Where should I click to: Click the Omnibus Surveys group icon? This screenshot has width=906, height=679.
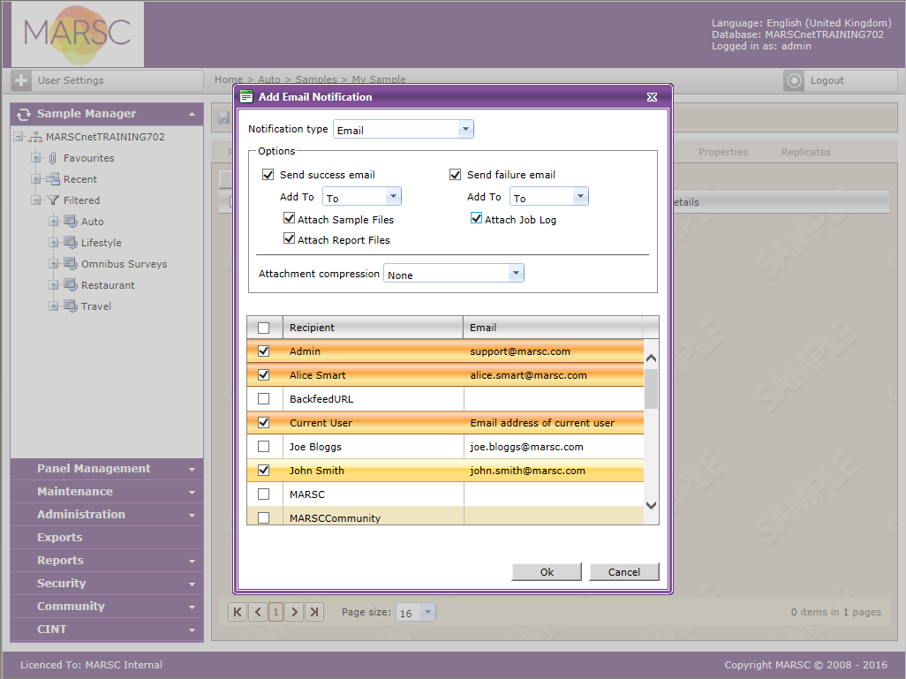pos(71,264)
